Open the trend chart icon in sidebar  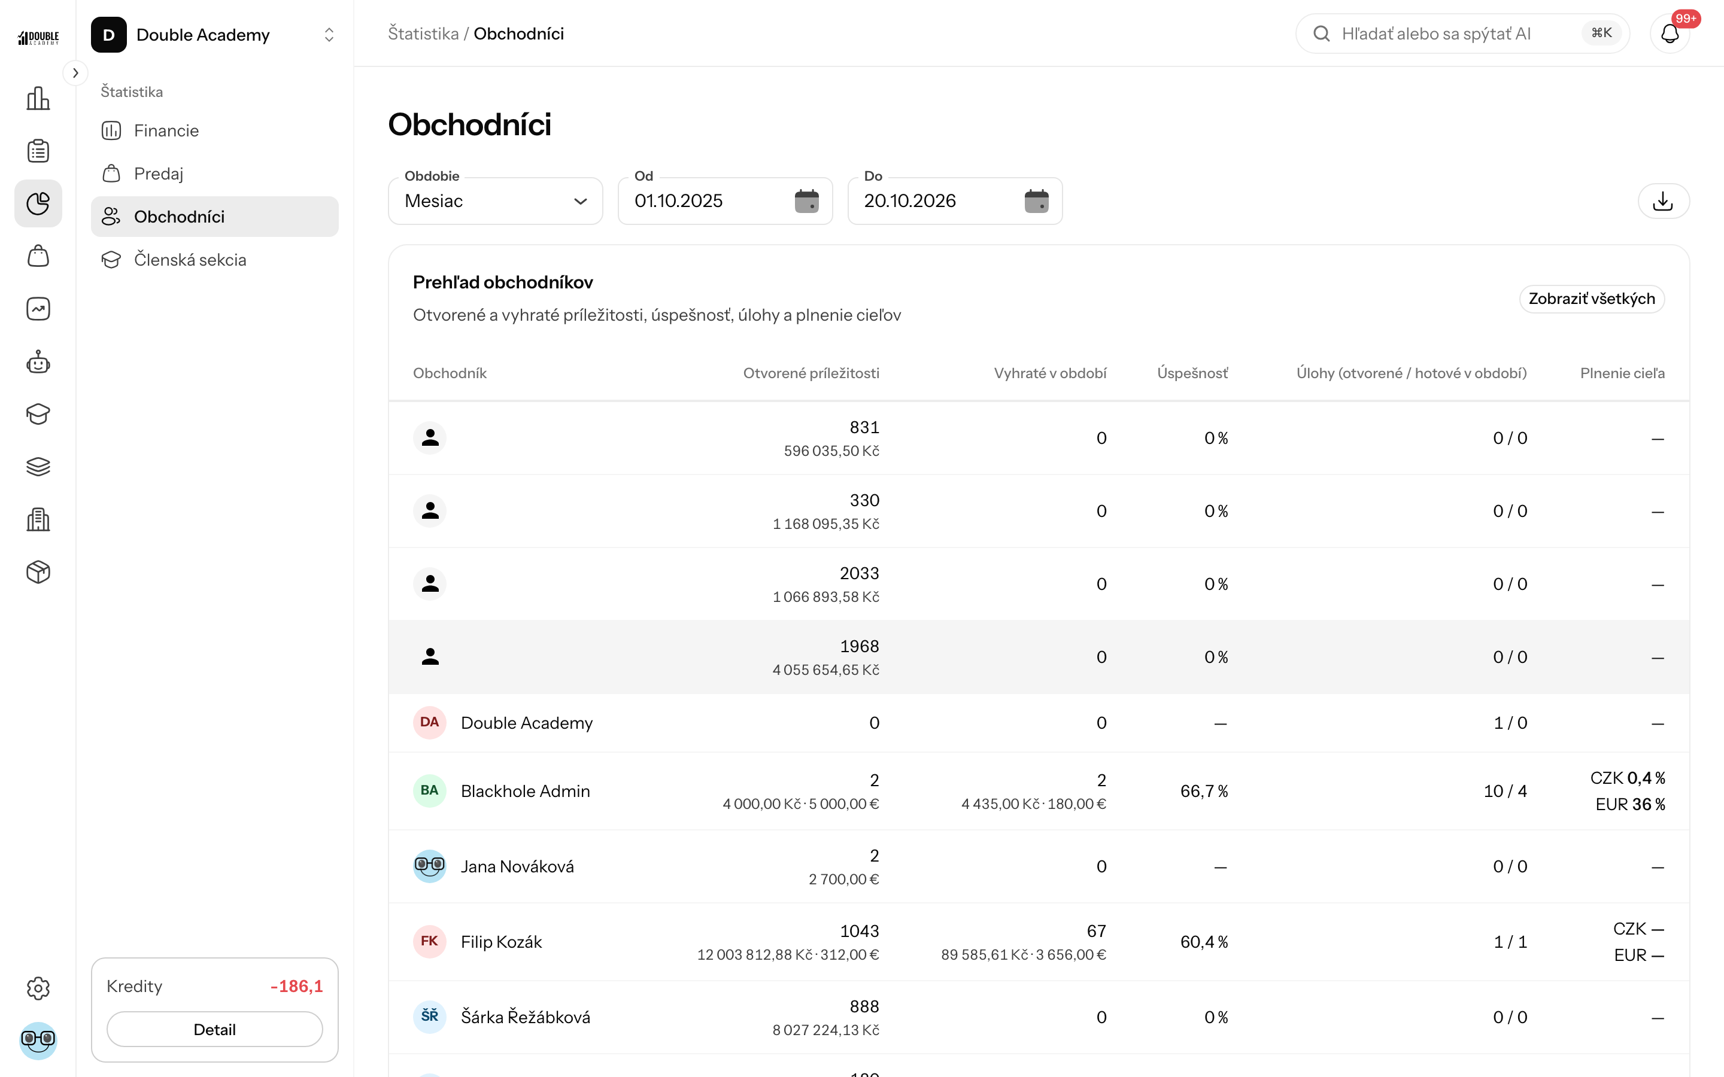click(38, 309)
